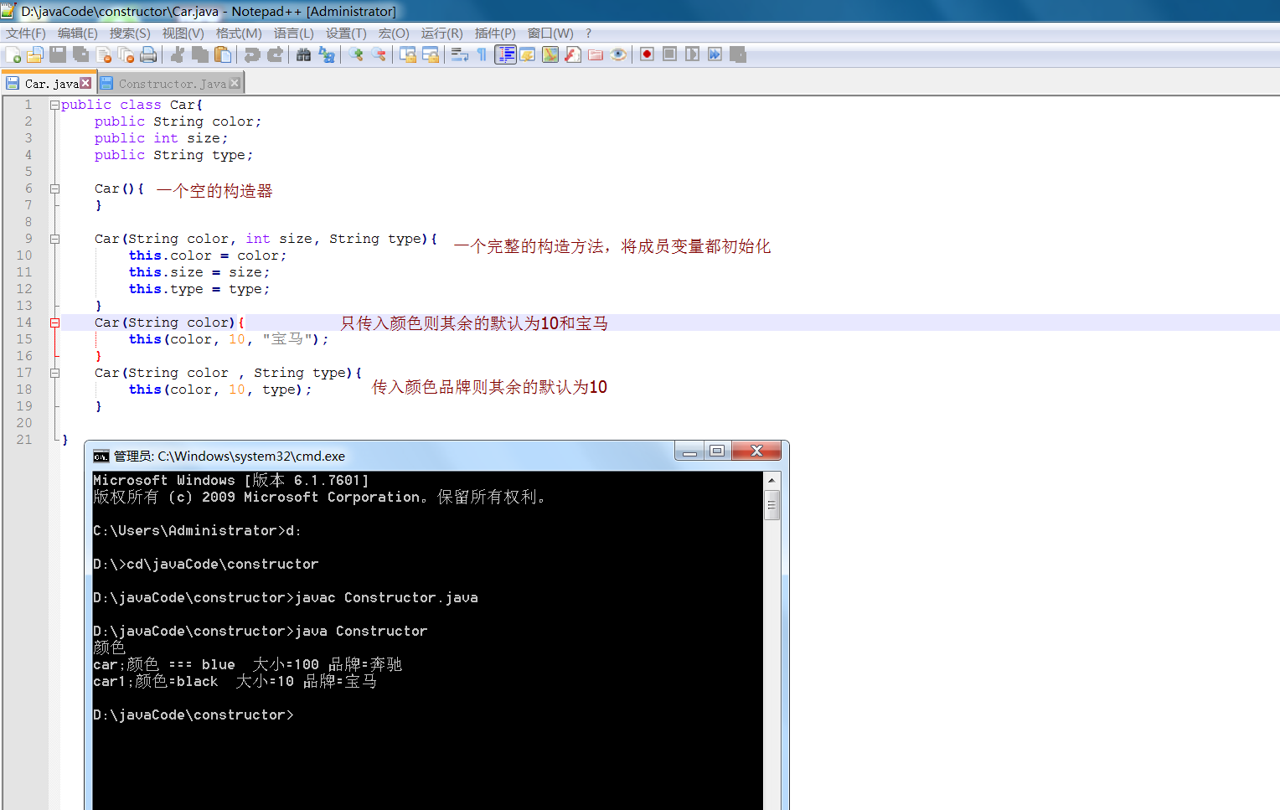Image resolution: width=1280 pixels, height=810 pixels.
Task: Open the 插件(P) menu
Action: click(x=495, y=34)
